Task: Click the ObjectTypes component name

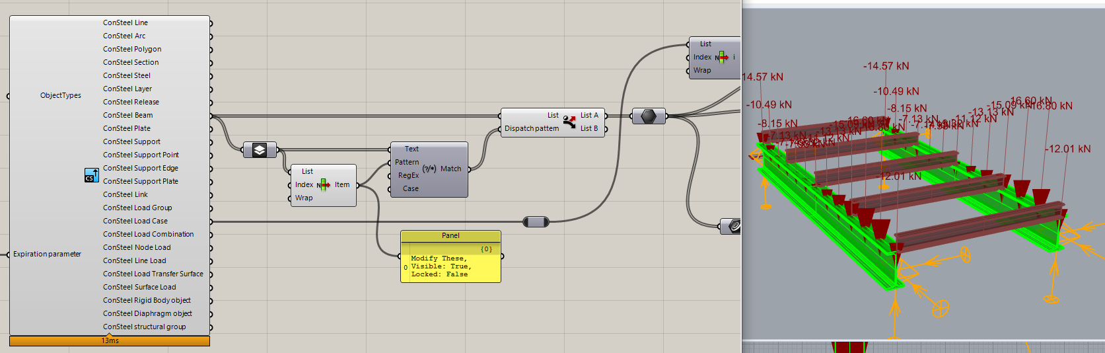Action: pos(61,95)
